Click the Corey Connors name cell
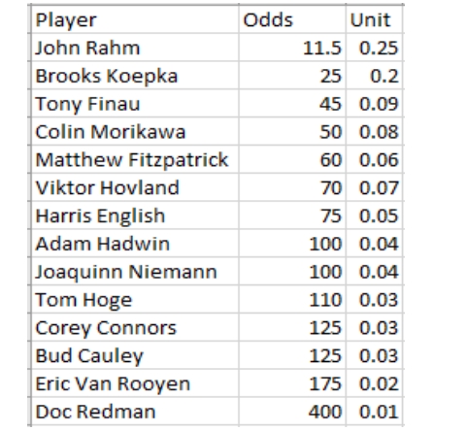Screen dimensions: 468x431 tap(135, 327)
